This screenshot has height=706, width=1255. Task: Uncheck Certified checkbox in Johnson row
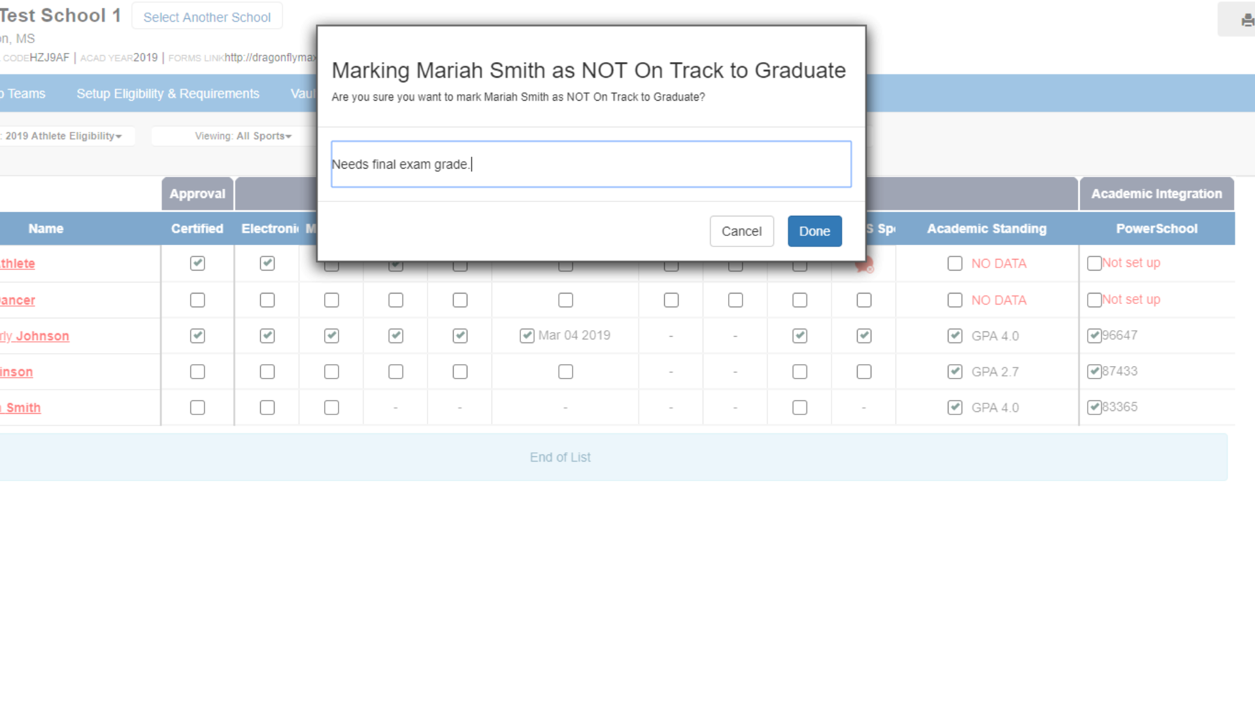coord(197,336)
